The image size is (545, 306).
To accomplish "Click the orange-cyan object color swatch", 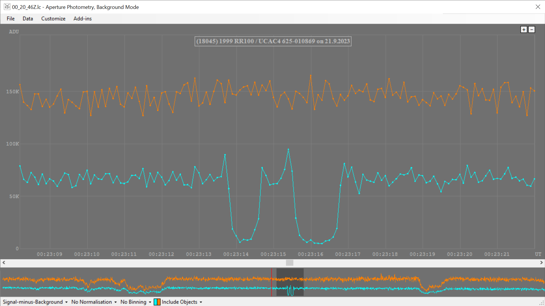I will [x=157, y=302].
